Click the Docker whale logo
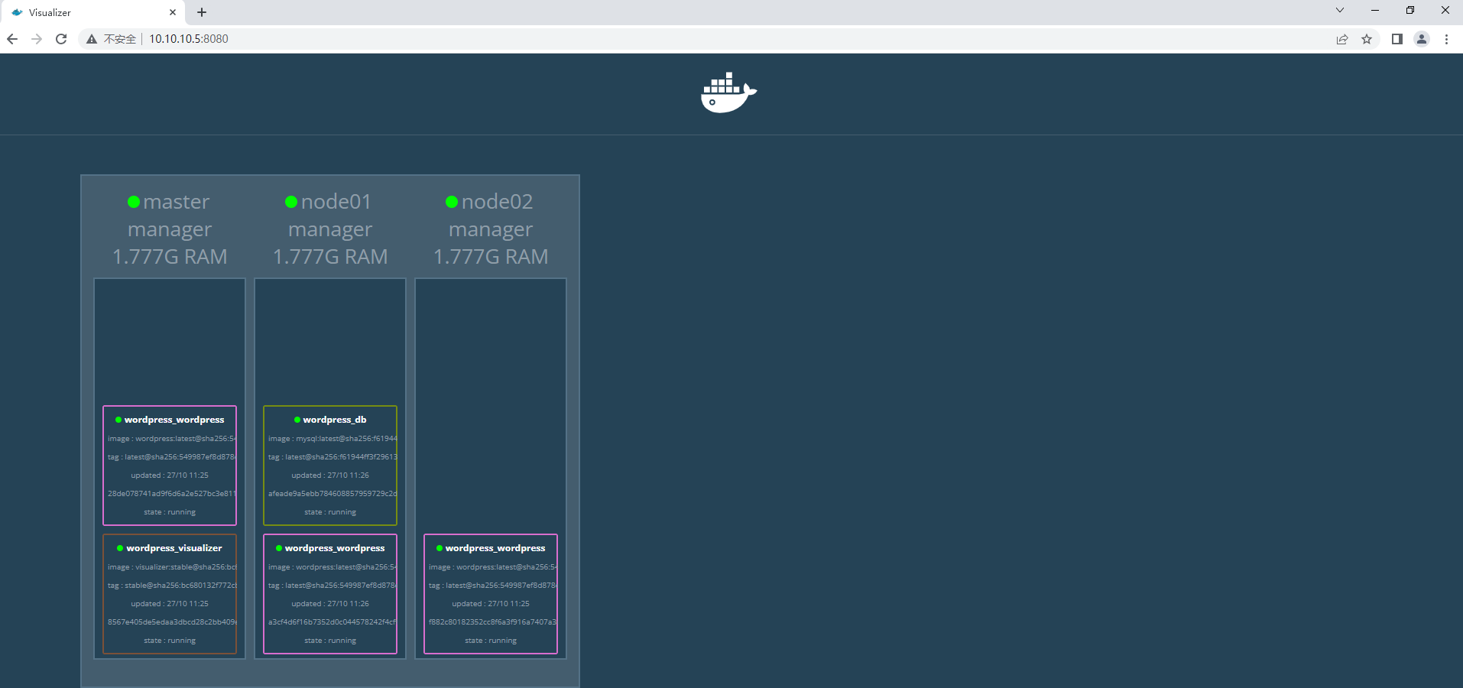 (x=728, y=92)
